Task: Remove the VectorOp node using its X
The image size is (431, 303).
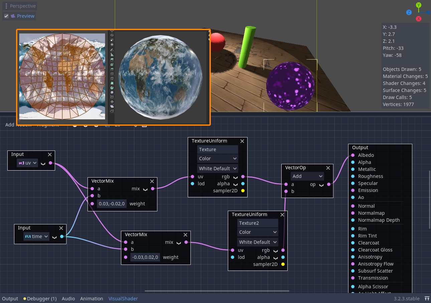Action: [x=328, y=168]
